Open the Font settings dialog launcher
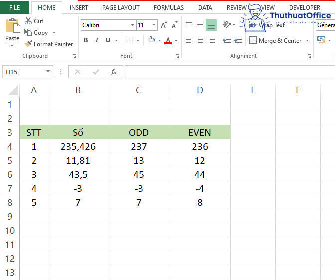 coord(177,56)
